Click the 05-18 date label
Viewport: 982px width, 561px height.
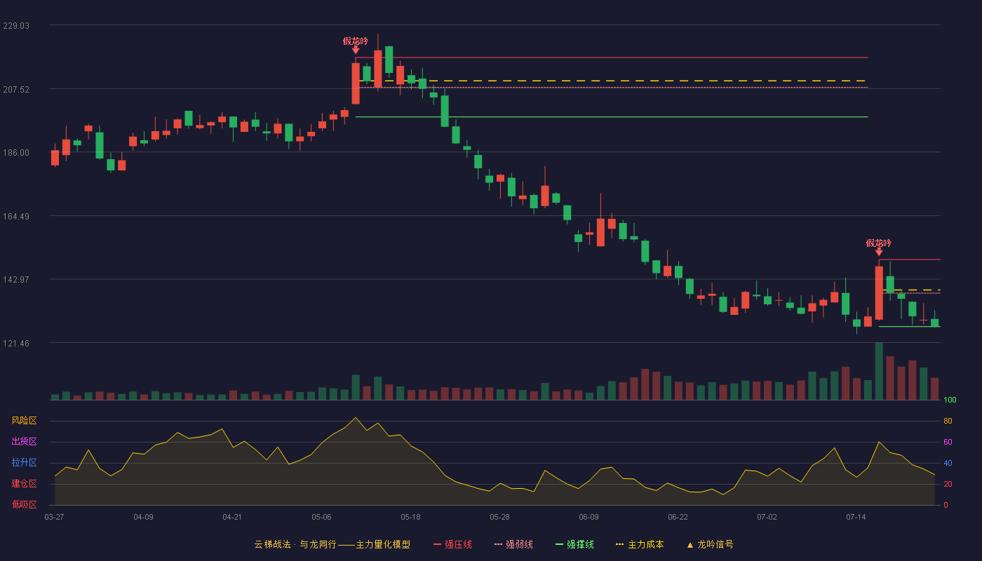click(410, 517)
